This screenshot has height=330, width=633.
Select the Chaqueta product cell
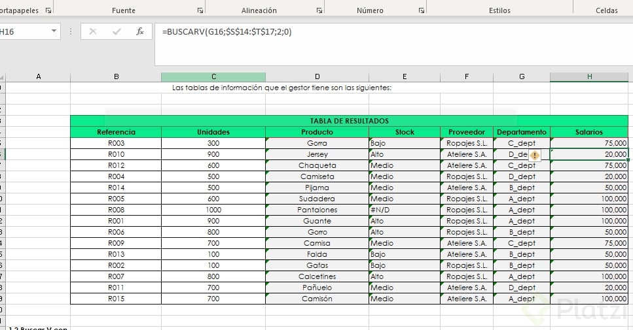pos(317,165)
